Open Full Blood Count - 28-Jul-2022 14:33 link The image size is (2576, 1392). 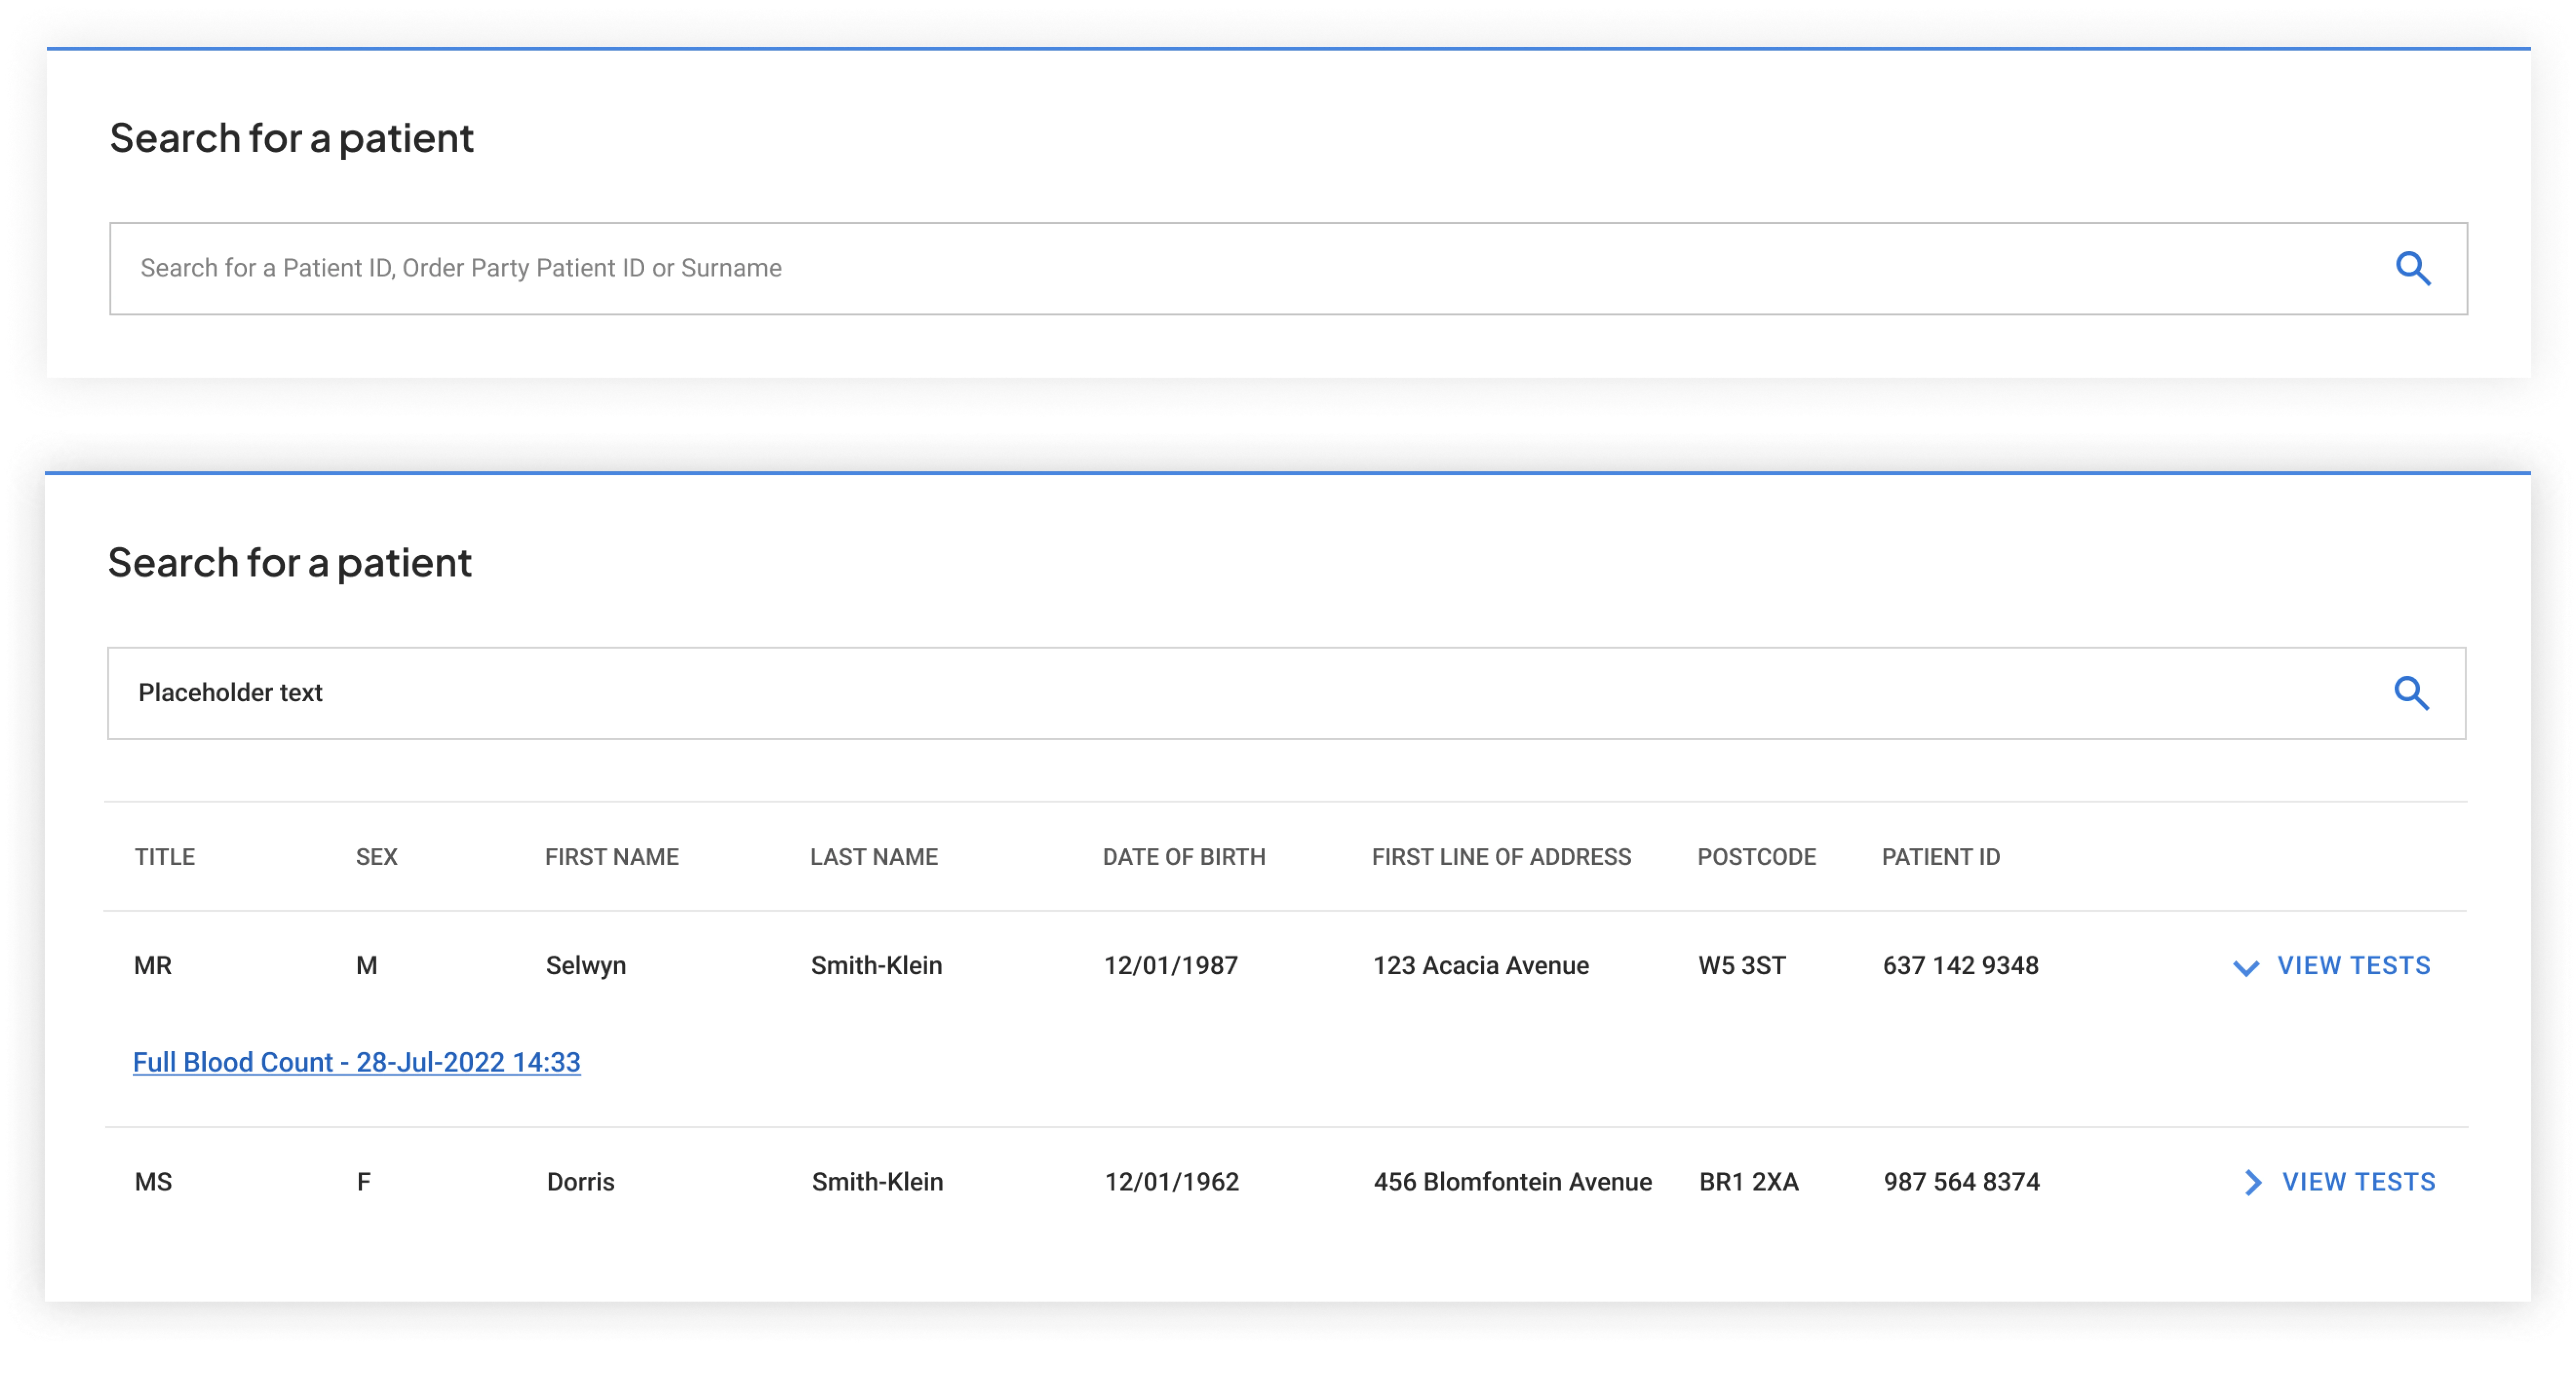[x=357, y=1062]
